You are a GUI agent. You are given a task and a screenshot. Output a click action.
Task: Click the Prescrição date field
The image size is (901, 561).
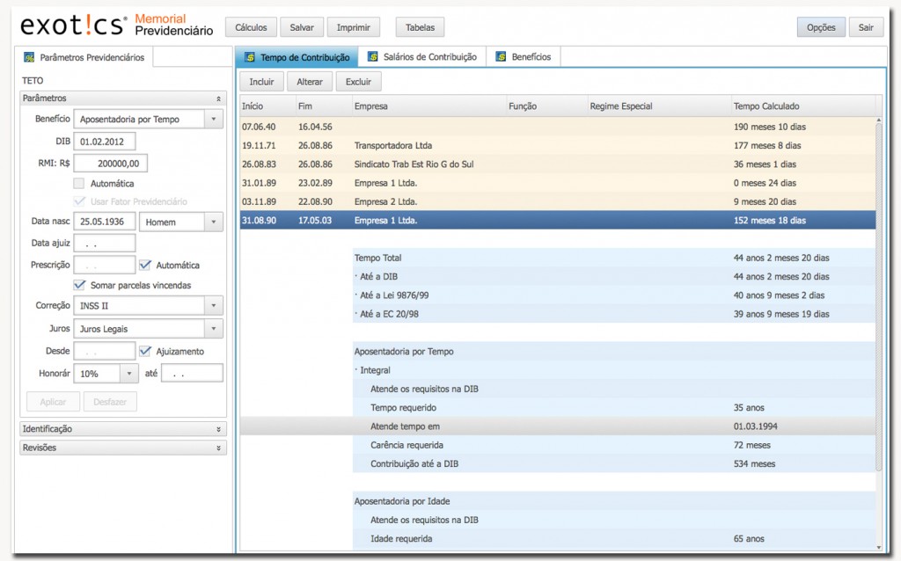click(105, 265)
